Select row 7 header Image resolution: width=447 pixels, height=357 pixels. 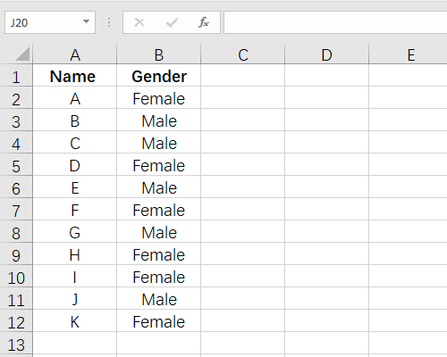(16, 210)
